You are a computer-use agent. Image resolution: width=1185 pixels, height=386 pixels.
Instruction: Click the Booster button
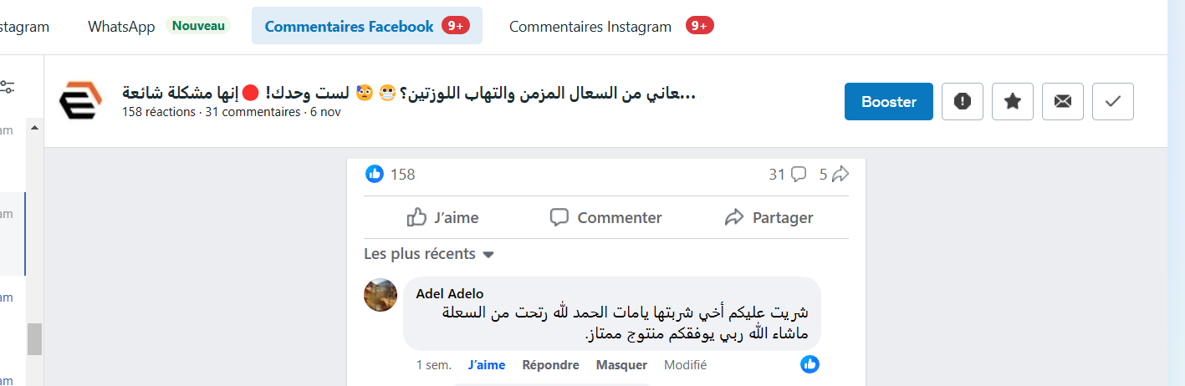click(x=888, y=102)
